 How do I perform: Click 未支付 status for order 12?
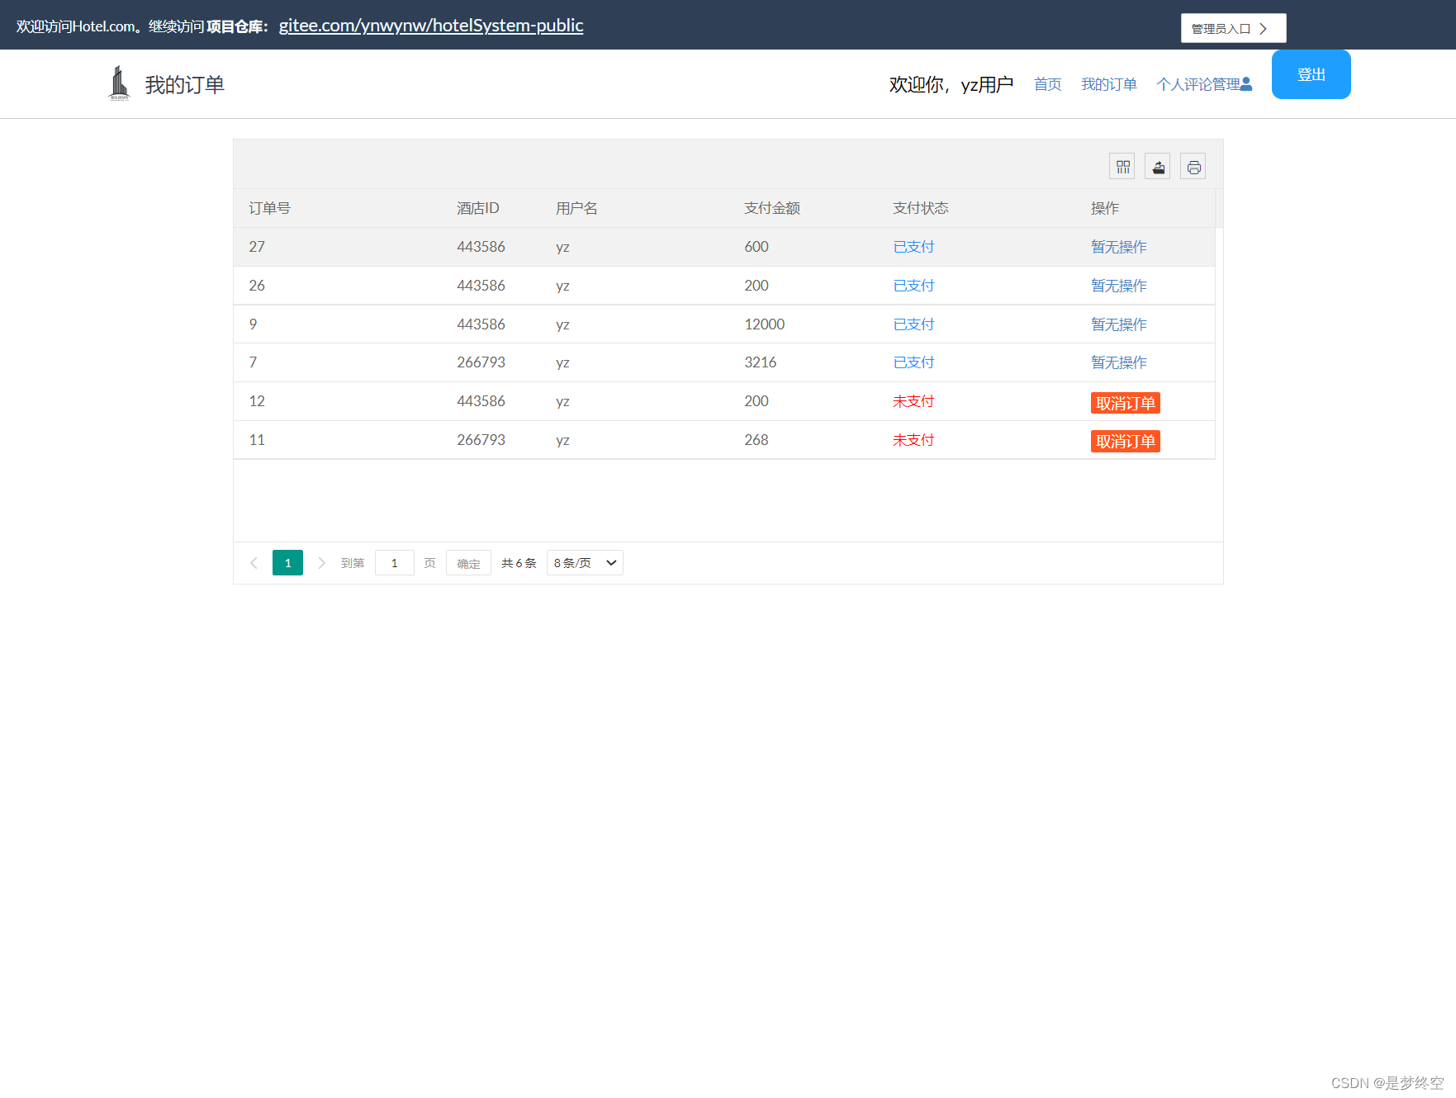[x=913, y=401]
